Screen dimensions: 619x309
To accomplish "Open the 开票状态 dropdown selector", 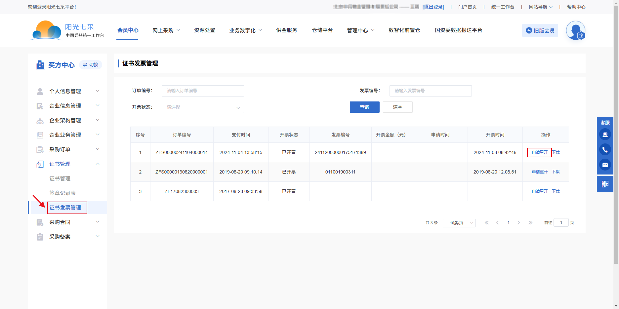I will coord(203,107).
